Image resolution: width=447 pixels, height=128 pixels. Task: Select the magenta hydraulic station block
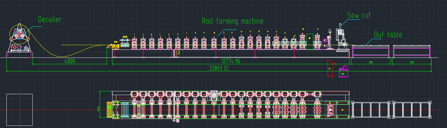pos(343,72)
